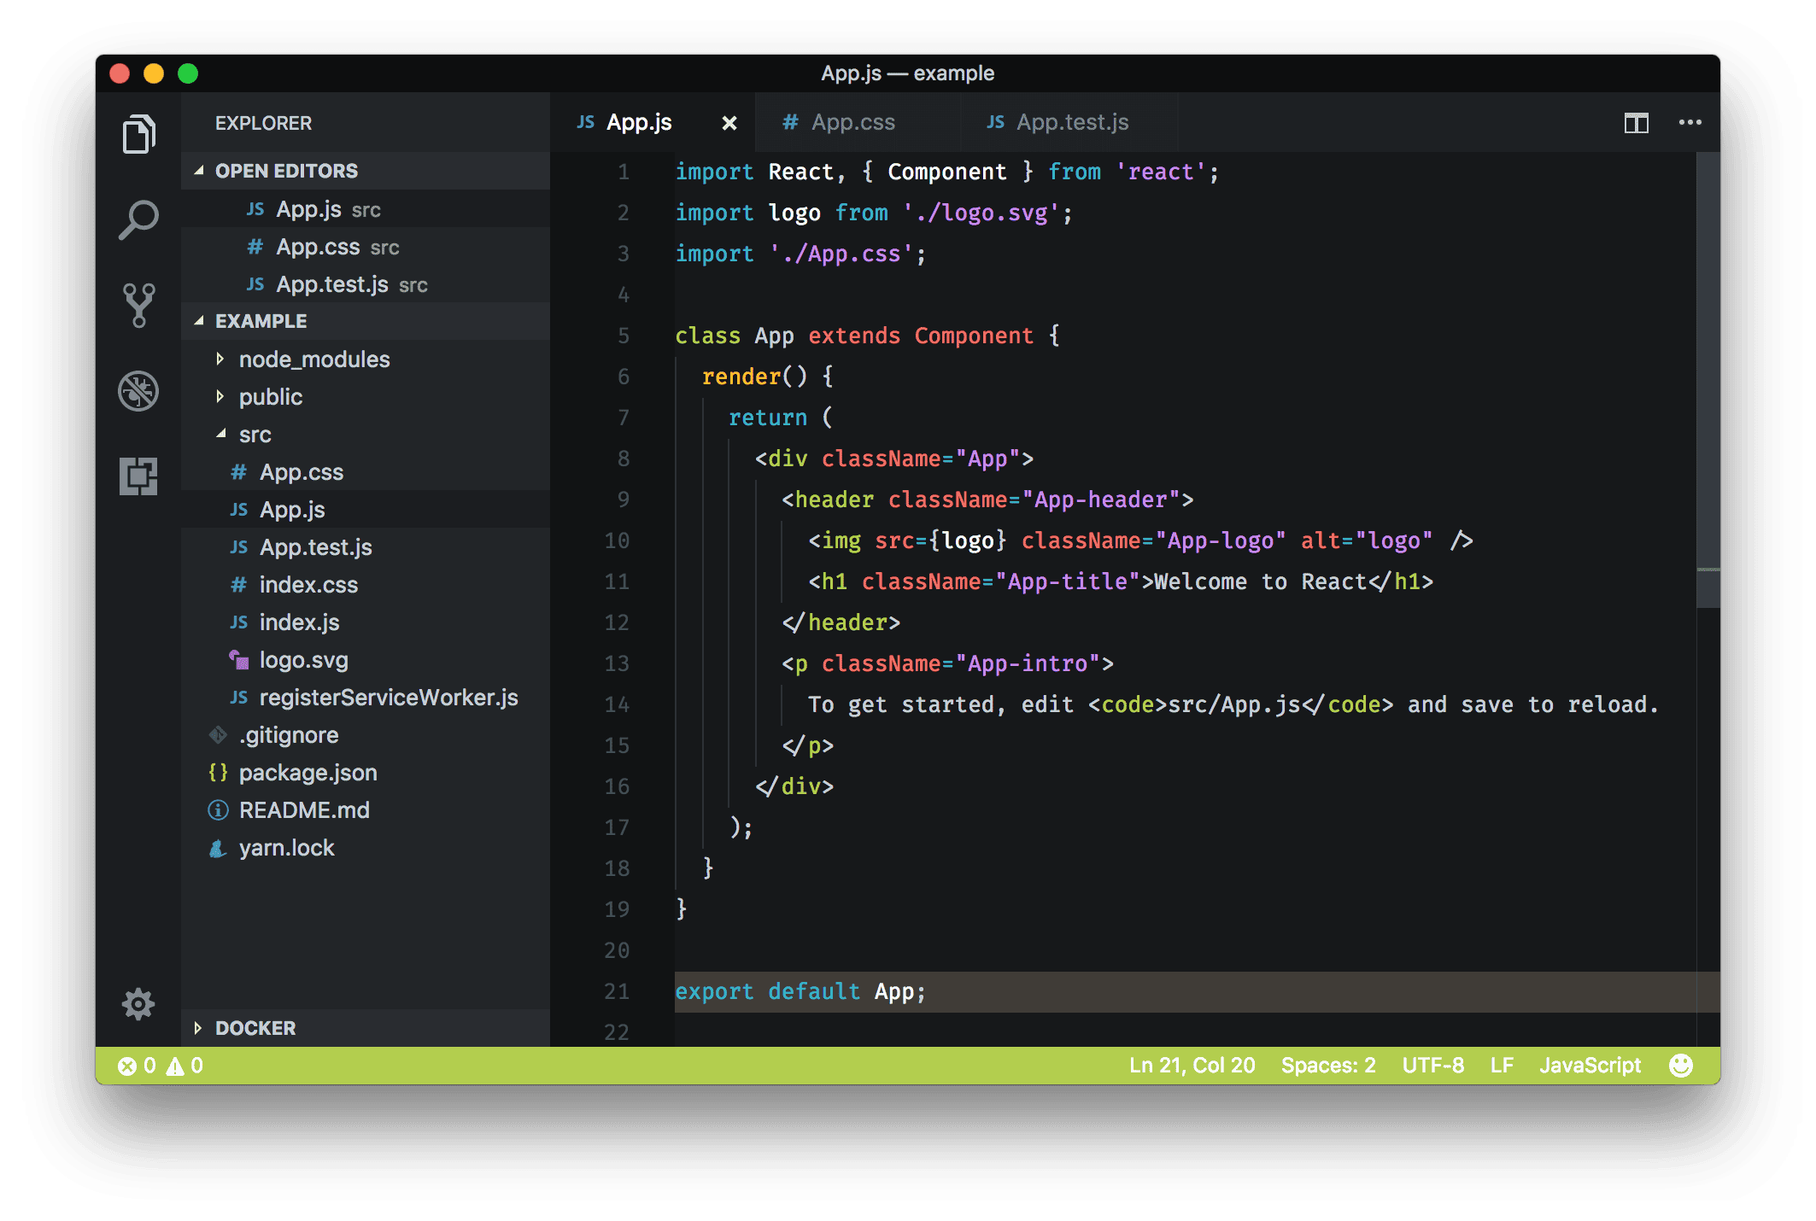Open the Explorer view in activity bar
1816x1221 pixels.
(138, 134)
